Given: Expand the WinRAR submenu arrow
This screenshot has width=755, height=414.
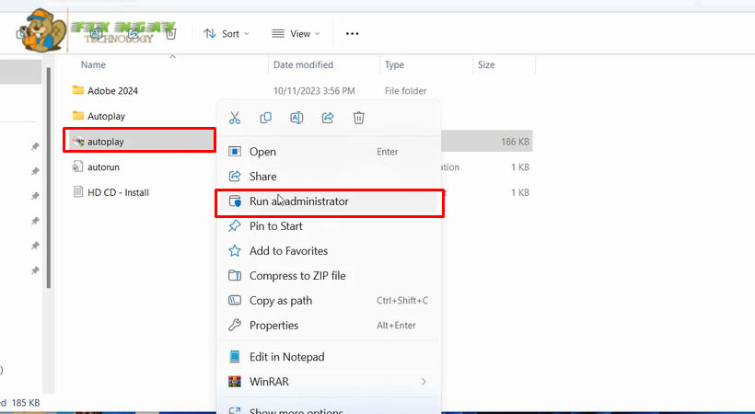Looking at the screenshot, I should 424,381.
